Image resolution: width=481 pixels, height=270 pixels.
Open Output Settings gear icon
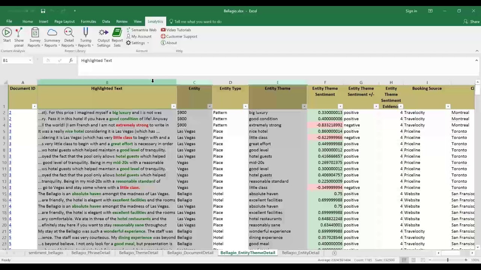(103, 37)
